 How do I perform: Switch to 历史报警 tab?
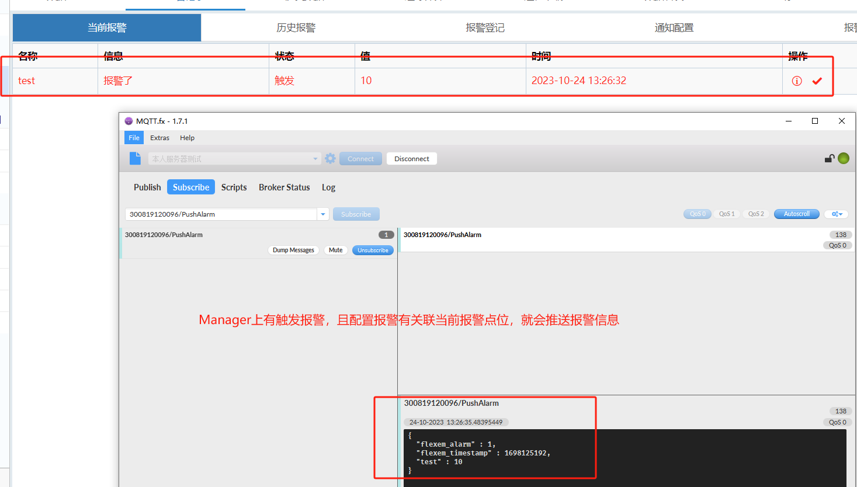[x=296, y=27]
